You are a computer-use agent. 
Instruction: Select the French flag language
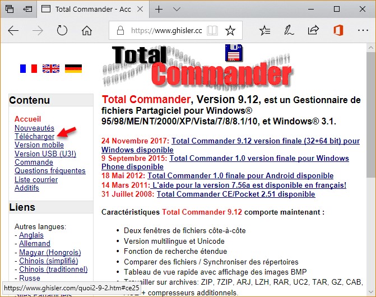(29, 68)
